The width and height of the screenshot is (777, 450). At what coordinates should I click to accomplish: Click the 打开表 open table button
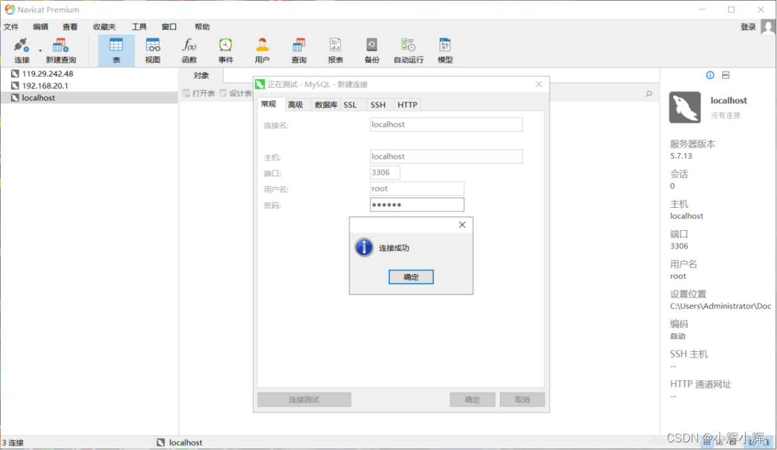pyautogui.click(x=198, y=94)
